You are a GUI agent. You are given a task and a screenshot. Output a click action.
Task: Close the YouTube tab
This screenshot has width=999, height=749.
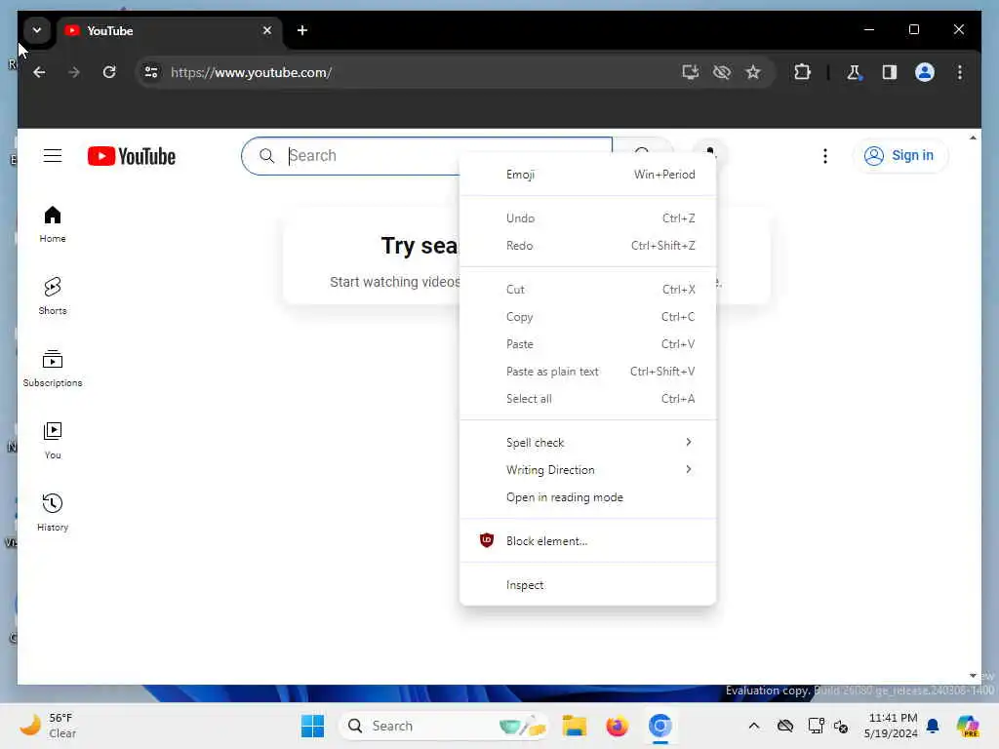[x=267, y=30]
